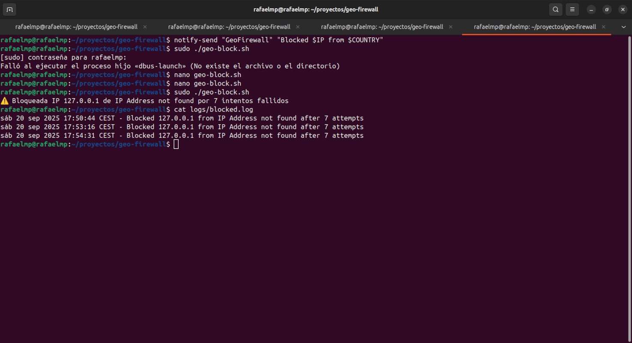Click the "cat logs/blocked.log" command
Image resolution: width=632 pixels, height=343 pixels.
point(213,110)
